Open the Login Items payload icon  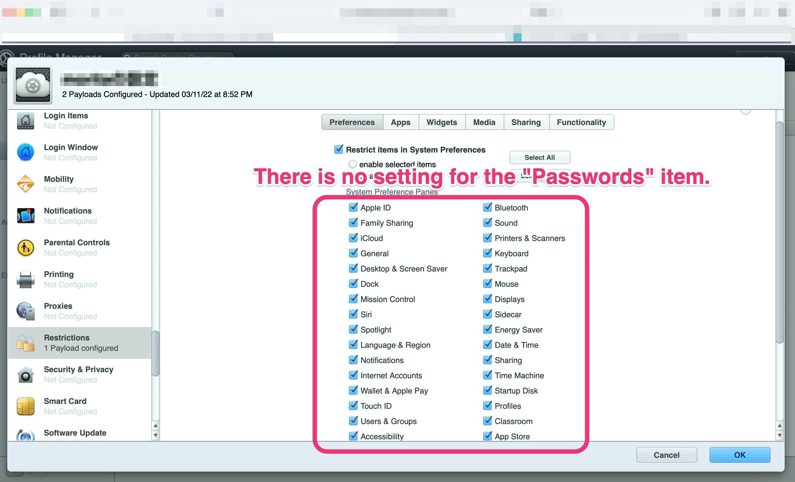point(26,121)
